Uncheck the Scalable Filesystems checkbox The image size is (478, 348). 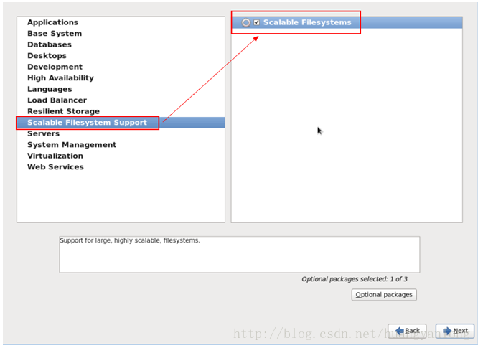pyautogui.click(x=257, y=22)
